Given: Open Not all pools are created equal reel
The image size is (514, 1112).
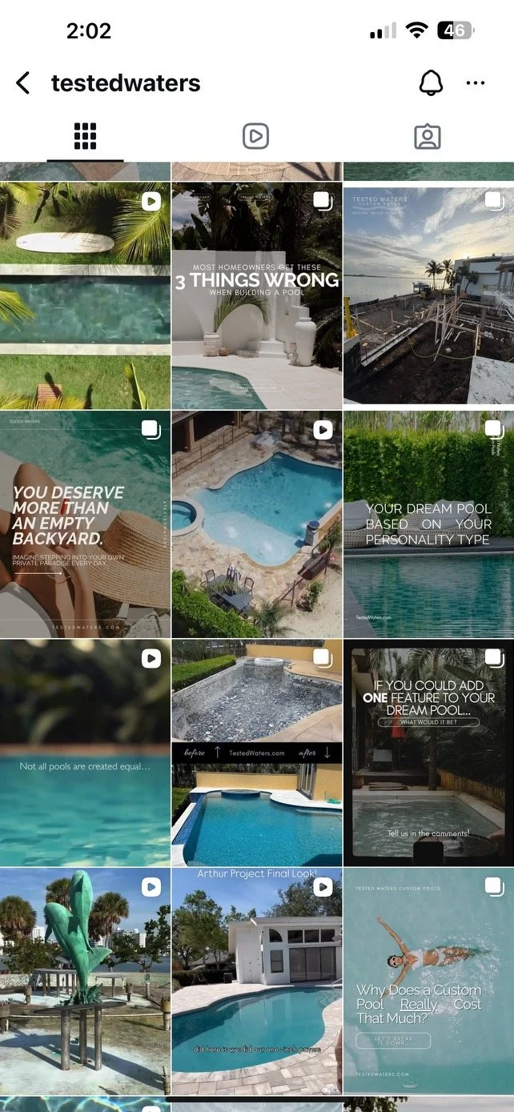Looking at the screenshot, I should click(85, 753).
